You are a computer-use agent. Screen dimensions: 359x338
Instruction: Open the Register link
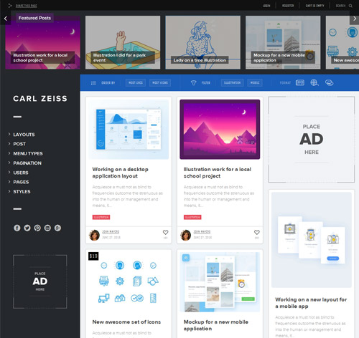[288, 6]
